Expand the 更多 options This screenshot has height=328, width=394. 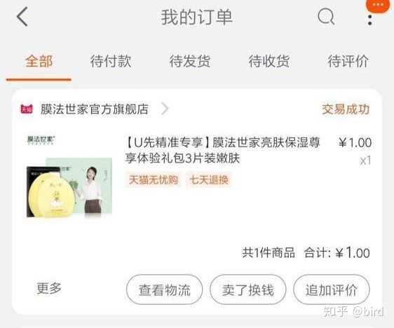tap(49, 288)
